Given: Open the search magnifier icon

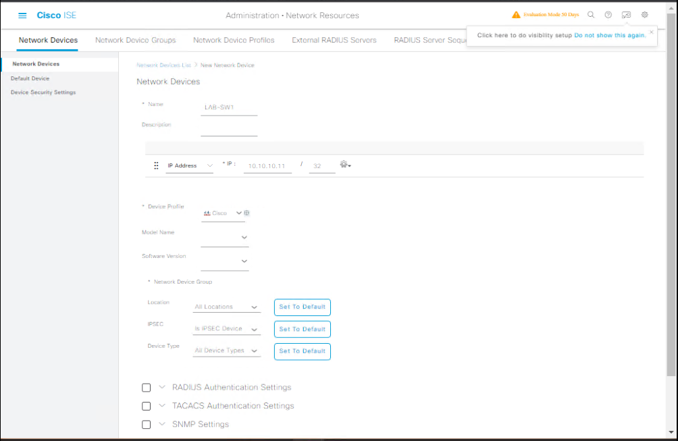Looking at the screenshot, I should click(x=591, y=15).
